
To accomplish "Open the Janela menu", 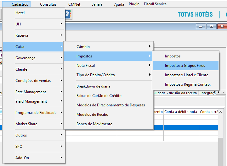I will point(97,4).
